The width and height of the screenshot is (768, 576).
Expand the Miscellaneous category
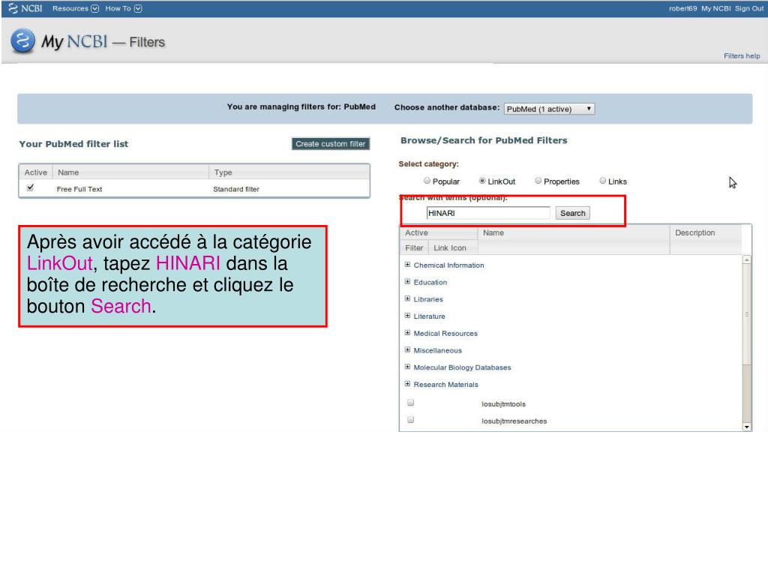coord(407,349)
